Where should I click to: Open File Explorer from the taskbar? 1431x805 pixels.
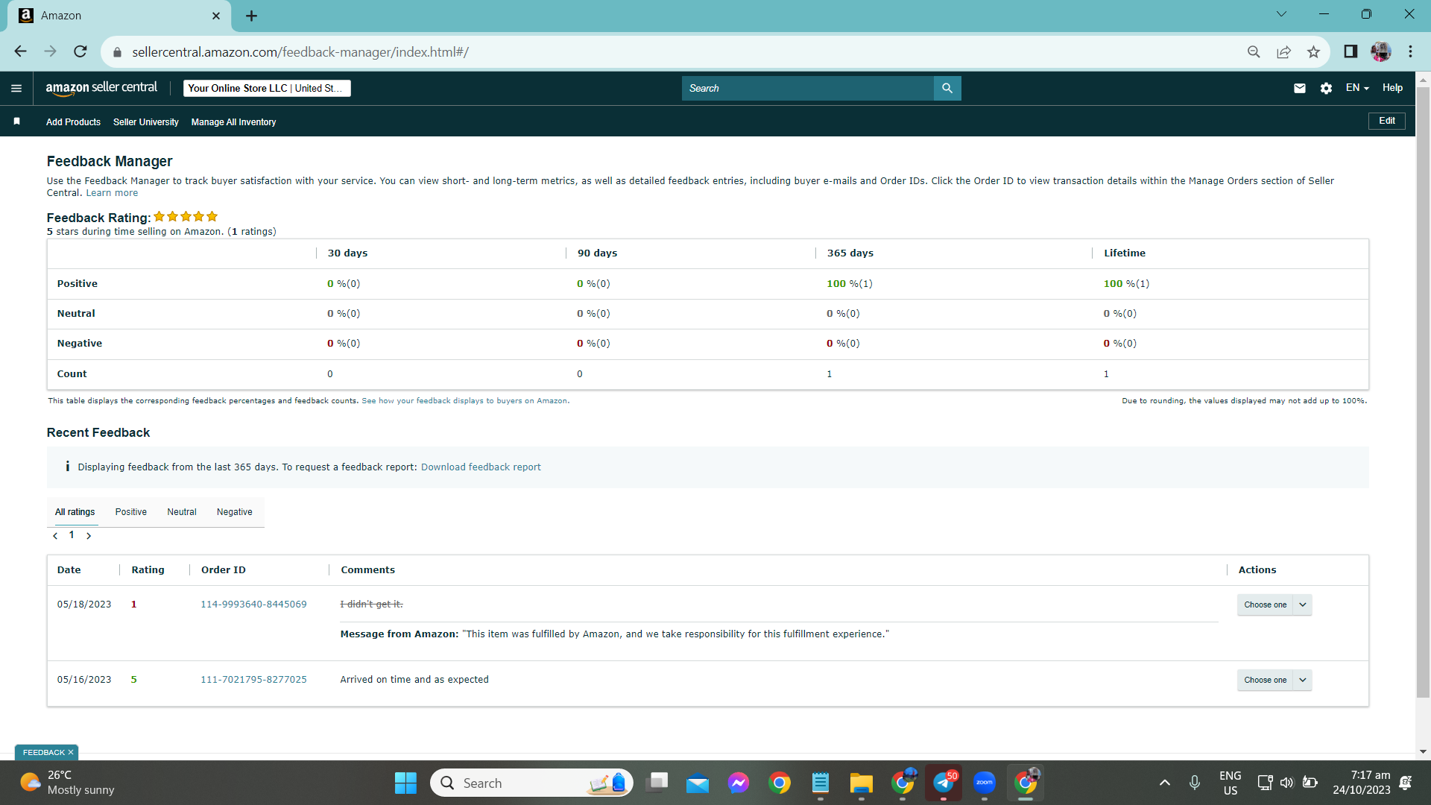pyautogui.click(x=862, y=783)
